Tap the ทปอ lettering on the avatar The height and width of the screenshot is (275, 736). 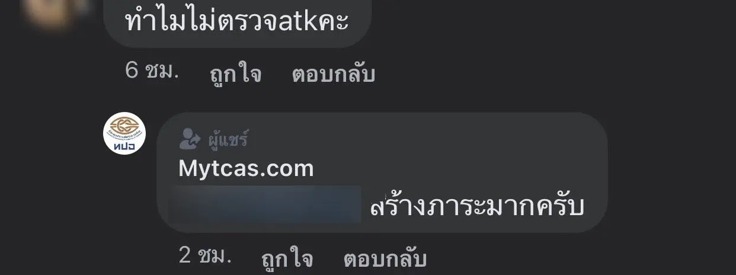click(x=123, y=145)
